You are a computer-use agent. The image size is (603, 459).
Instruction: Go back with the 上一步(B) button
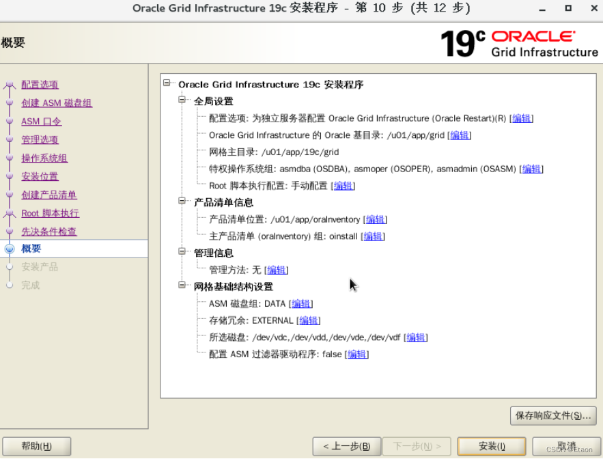point(347,446)
